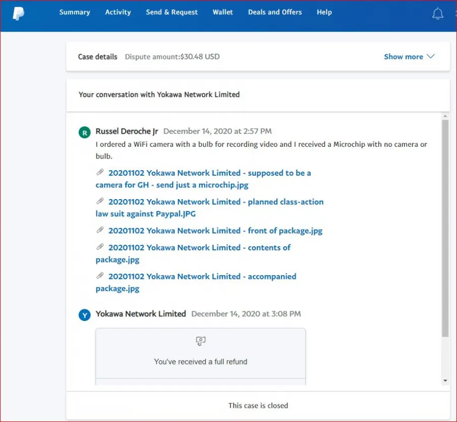Click paperclip icon beside contents of package attachment

click(x=100, y=247)
